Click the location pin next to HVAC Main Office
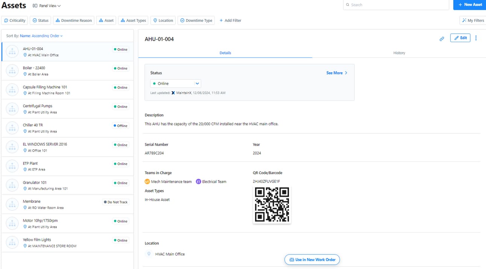 [149, 254]
